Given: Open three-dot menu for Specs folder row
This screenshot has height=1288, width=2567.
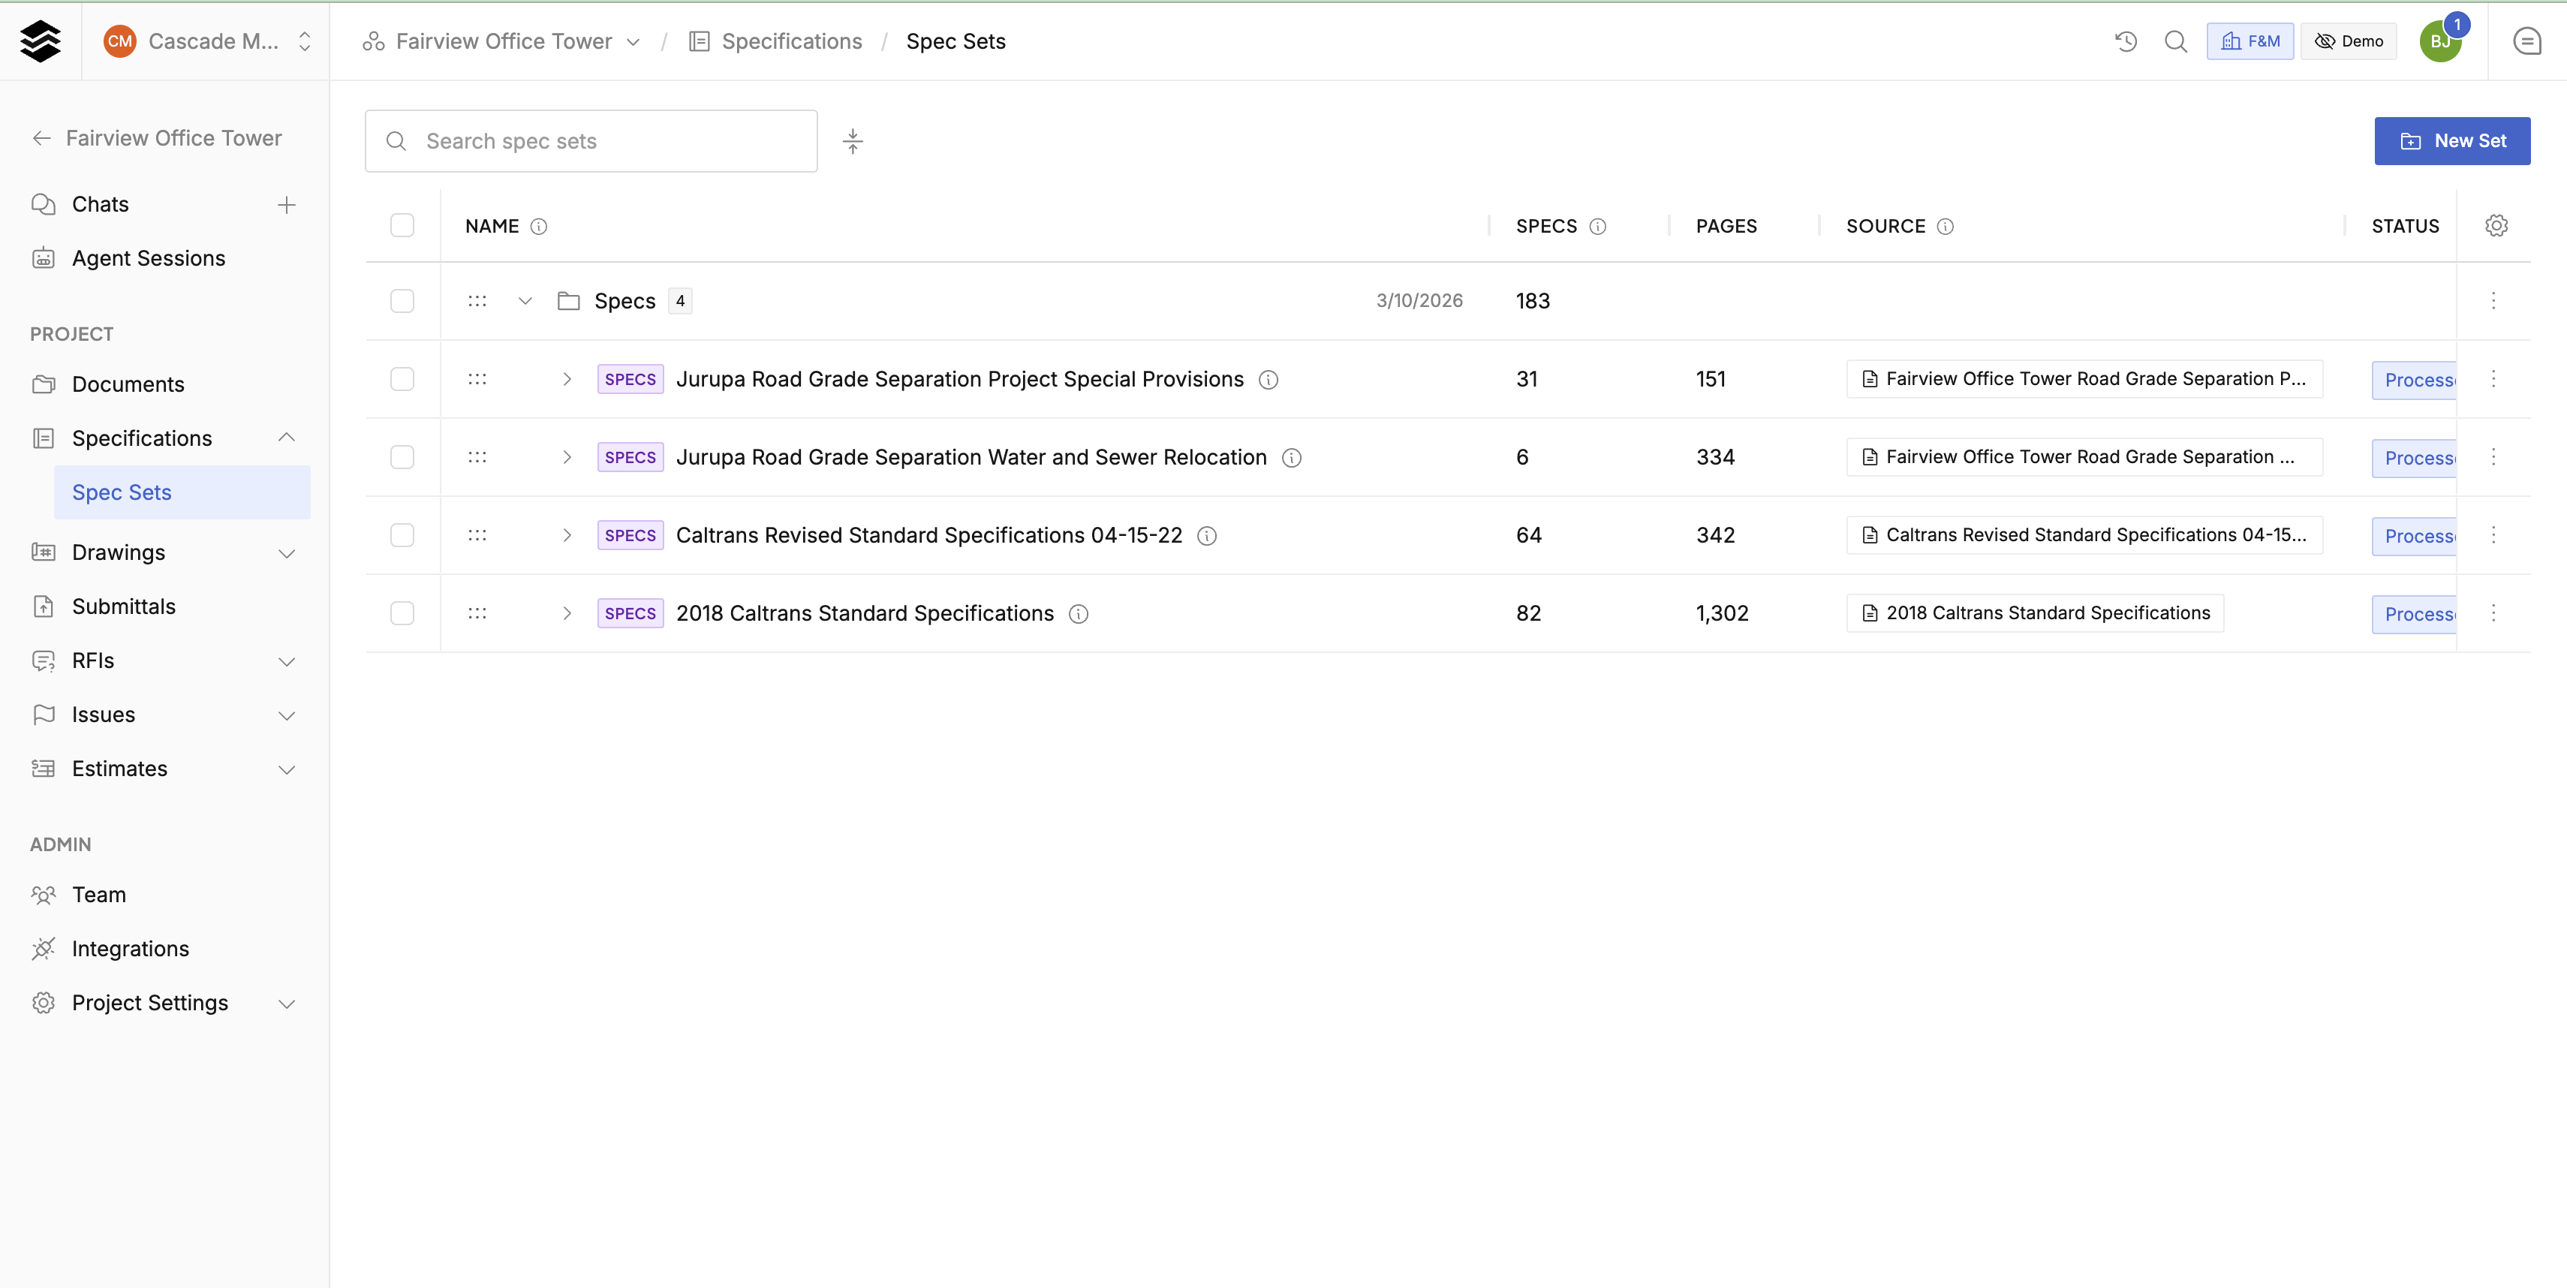Looking at the screenshot, I should pos(2493,301).
